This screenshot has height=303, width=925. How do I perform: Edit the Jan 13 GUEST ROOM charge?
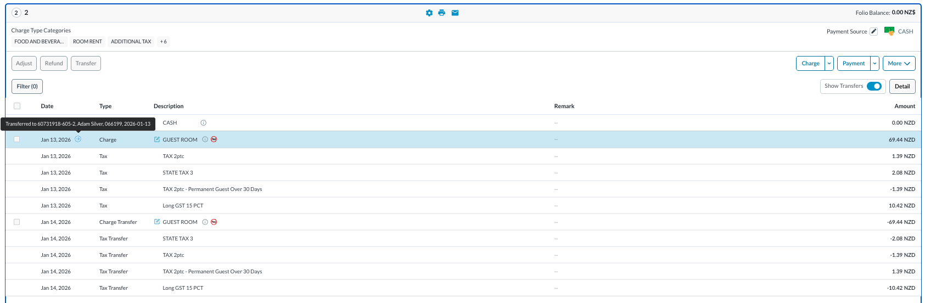(x=157, y=139)
